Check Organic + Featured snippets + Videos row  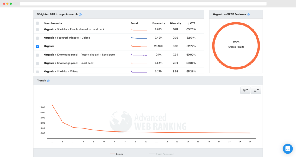click(38, 38)
